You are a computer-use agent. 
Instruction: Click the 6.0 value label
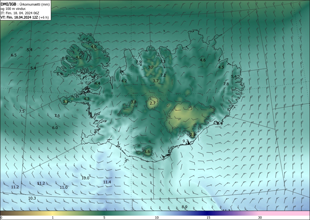tap(55, 128)
